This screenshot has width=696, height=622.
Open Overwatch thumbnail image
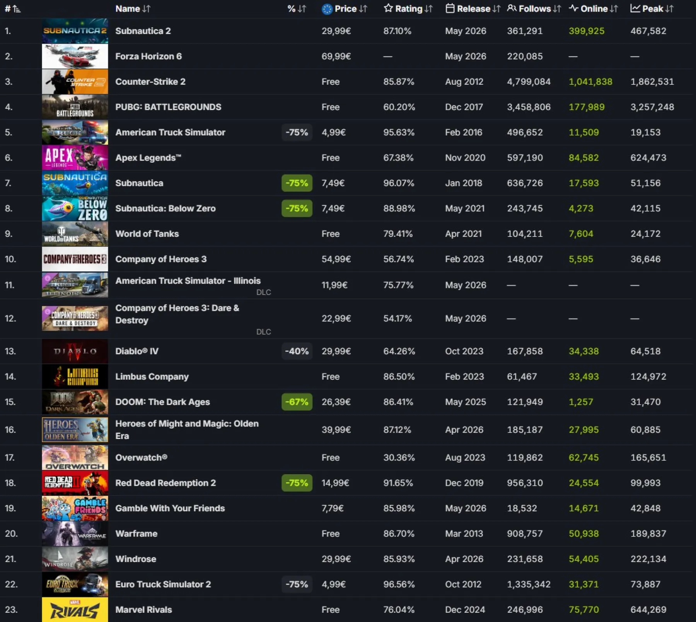tap(75, 458)
